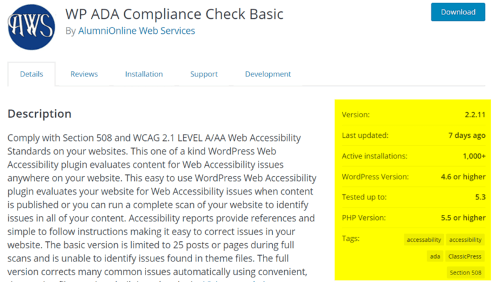Screen dimensions: 495x282
Task: Click the 'Tested up to:' label
Action: click(364, 197)
